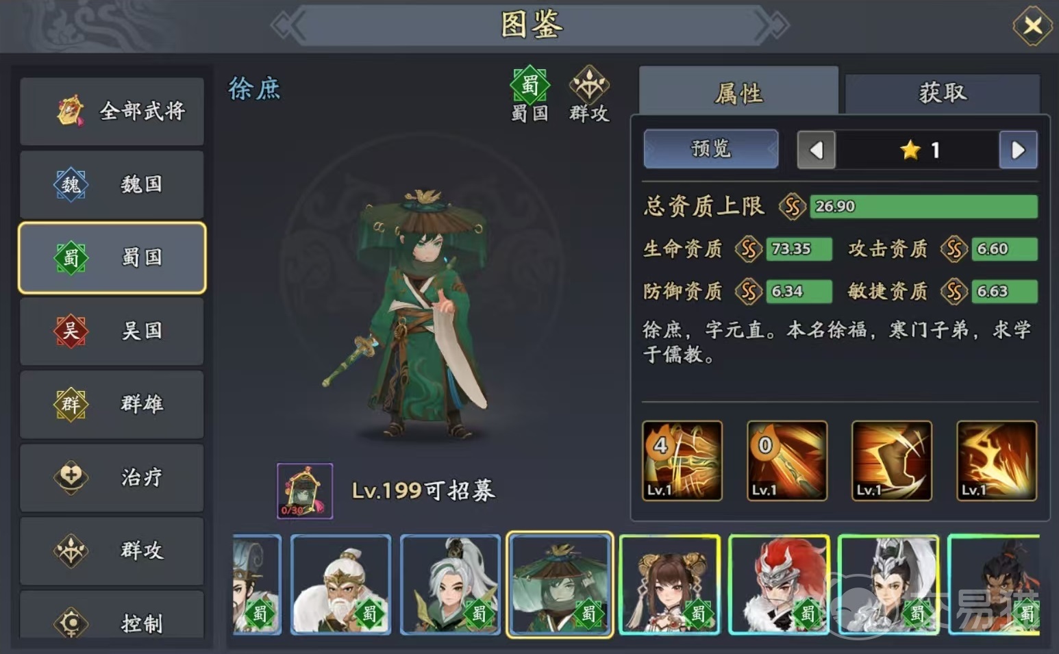This screenshot has height=654, width=1059.
Task: Increase star level with right arrow
Action: point(1018,150)
